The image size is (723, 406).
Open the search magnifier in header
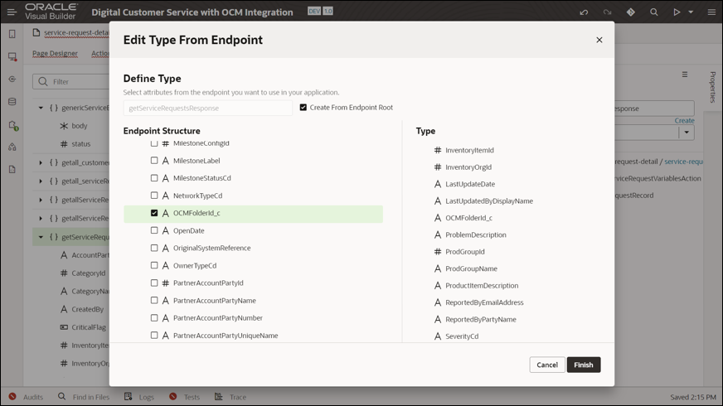pyautogui.click(x=654, y=12)
